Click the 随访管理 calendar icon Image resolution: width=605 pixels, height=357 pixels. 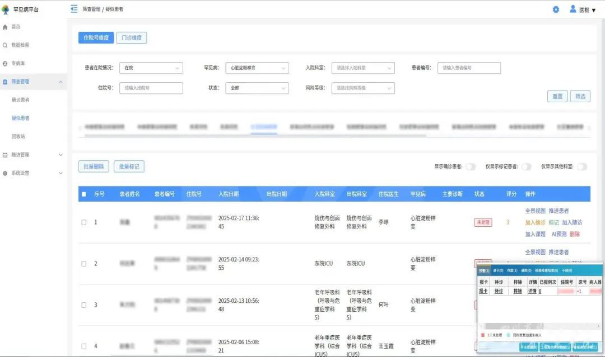coord(6,155)
